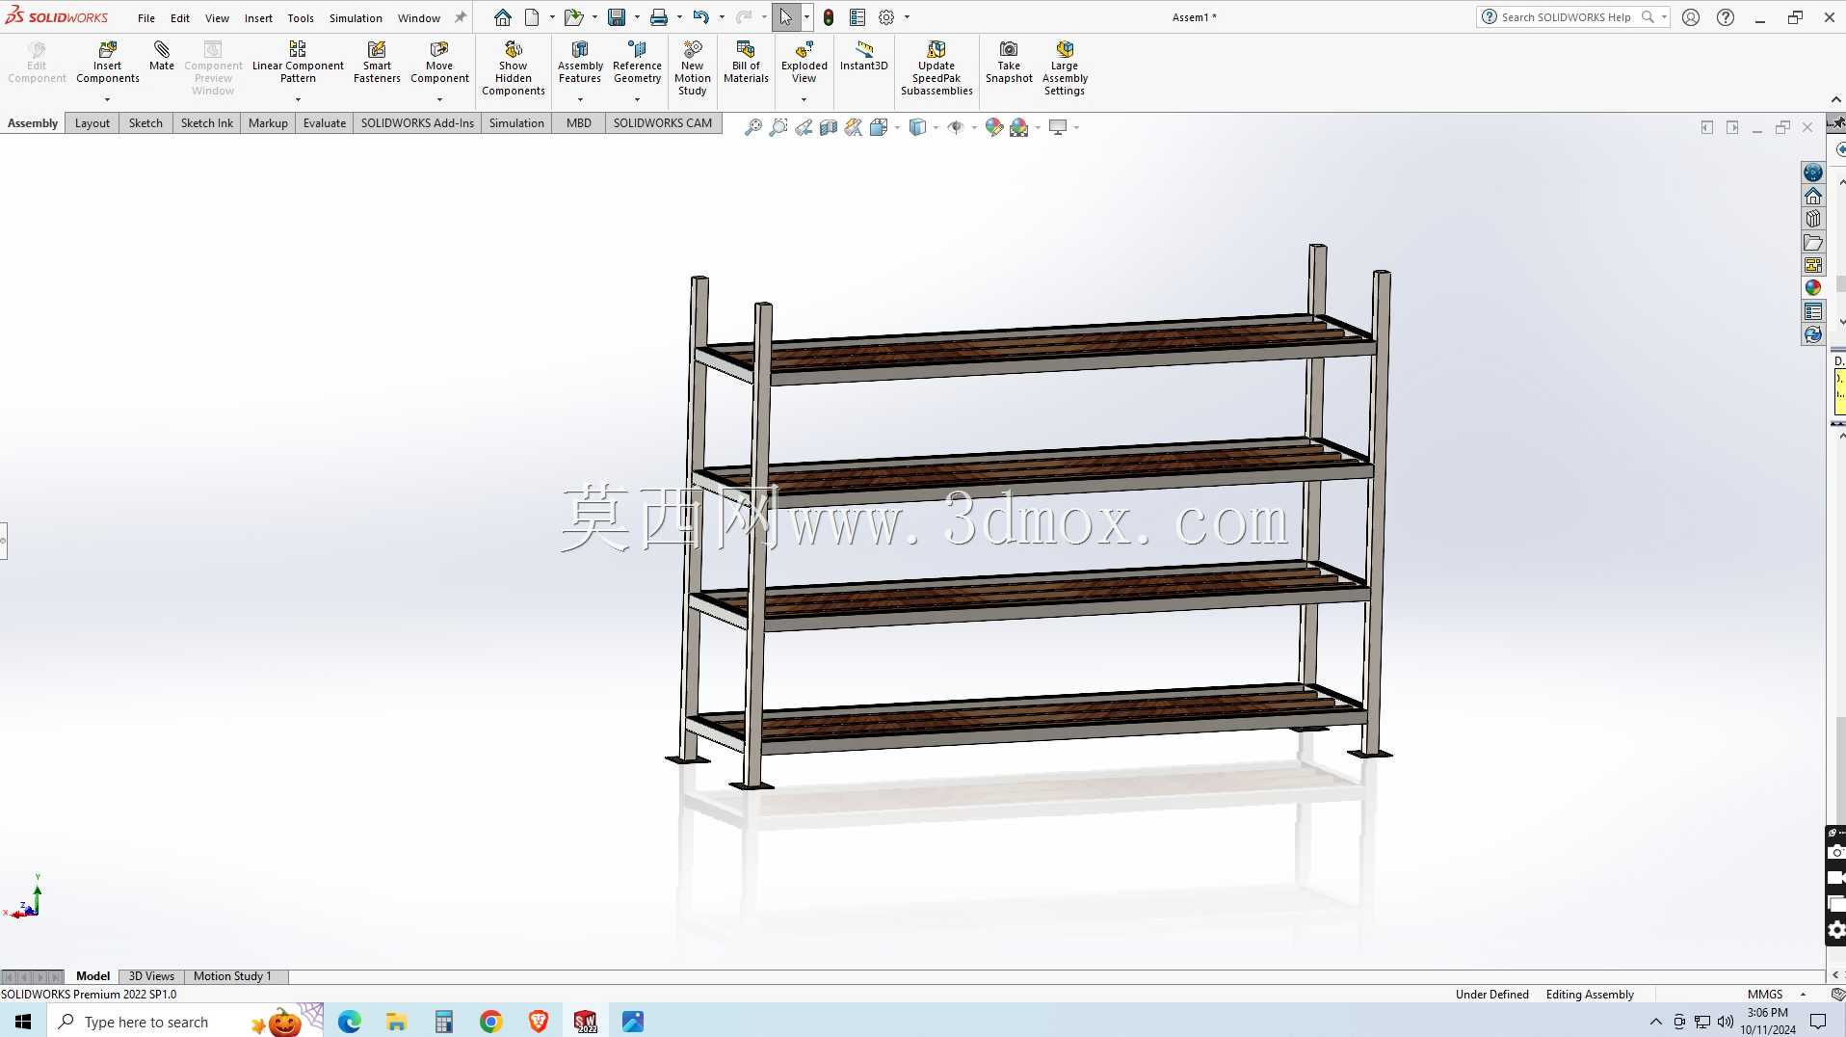Click Zoom to Fit icon
Image resolution: width=1846 pixels, height=1037 pixels.
tap(753, 127)
